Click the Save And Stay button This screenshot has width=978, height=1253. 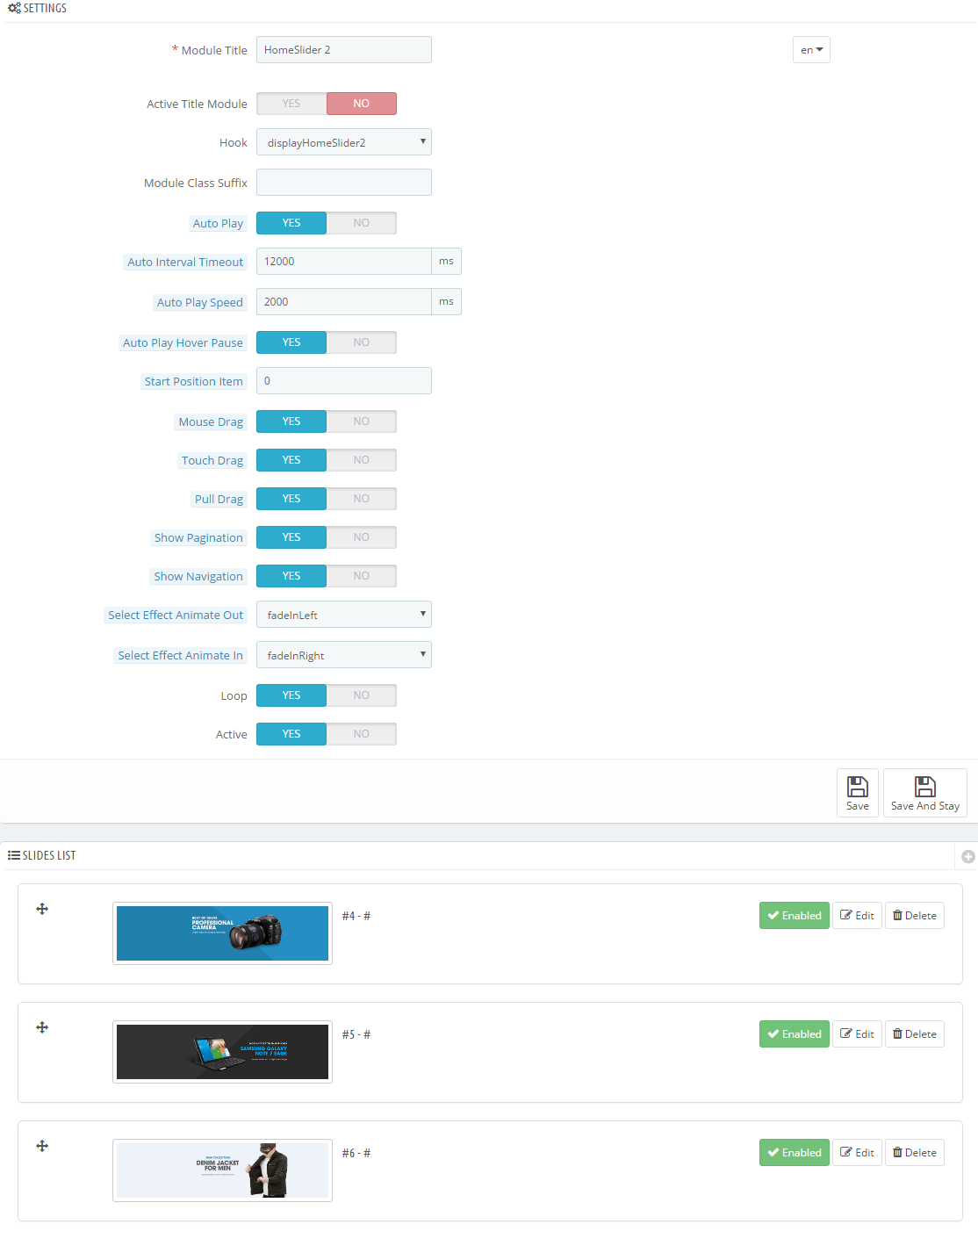(x=925, y=793)
